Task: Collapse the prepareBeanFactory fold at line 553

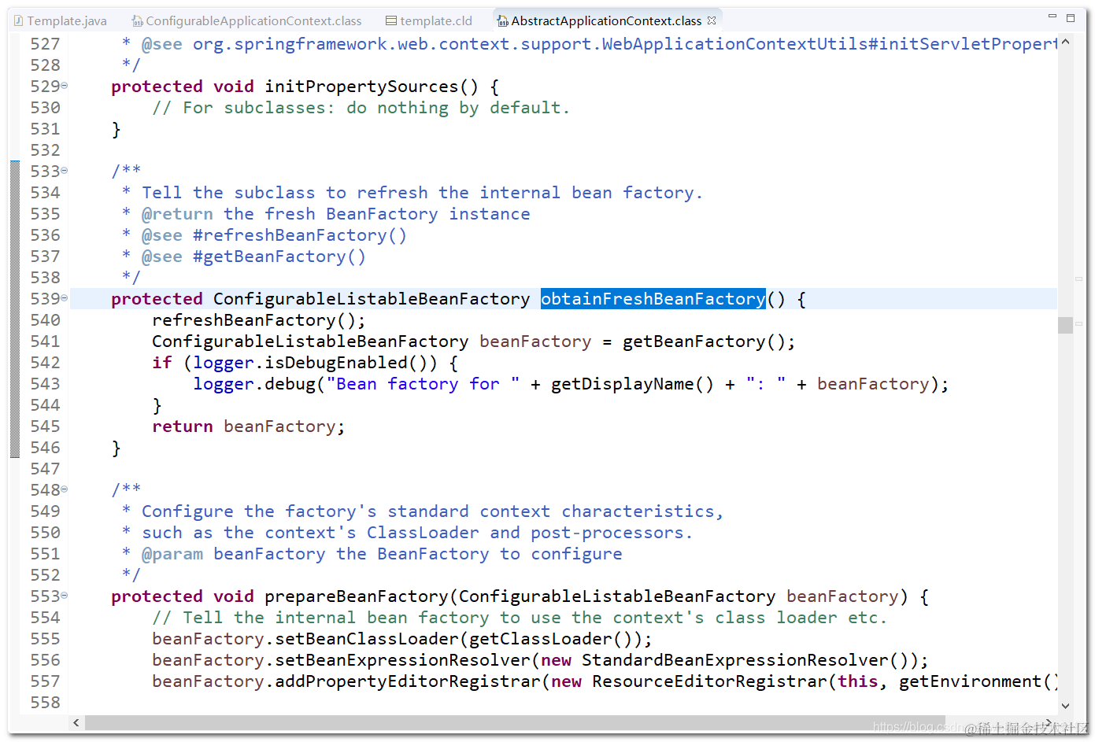Action: click(x=65, y=596)
